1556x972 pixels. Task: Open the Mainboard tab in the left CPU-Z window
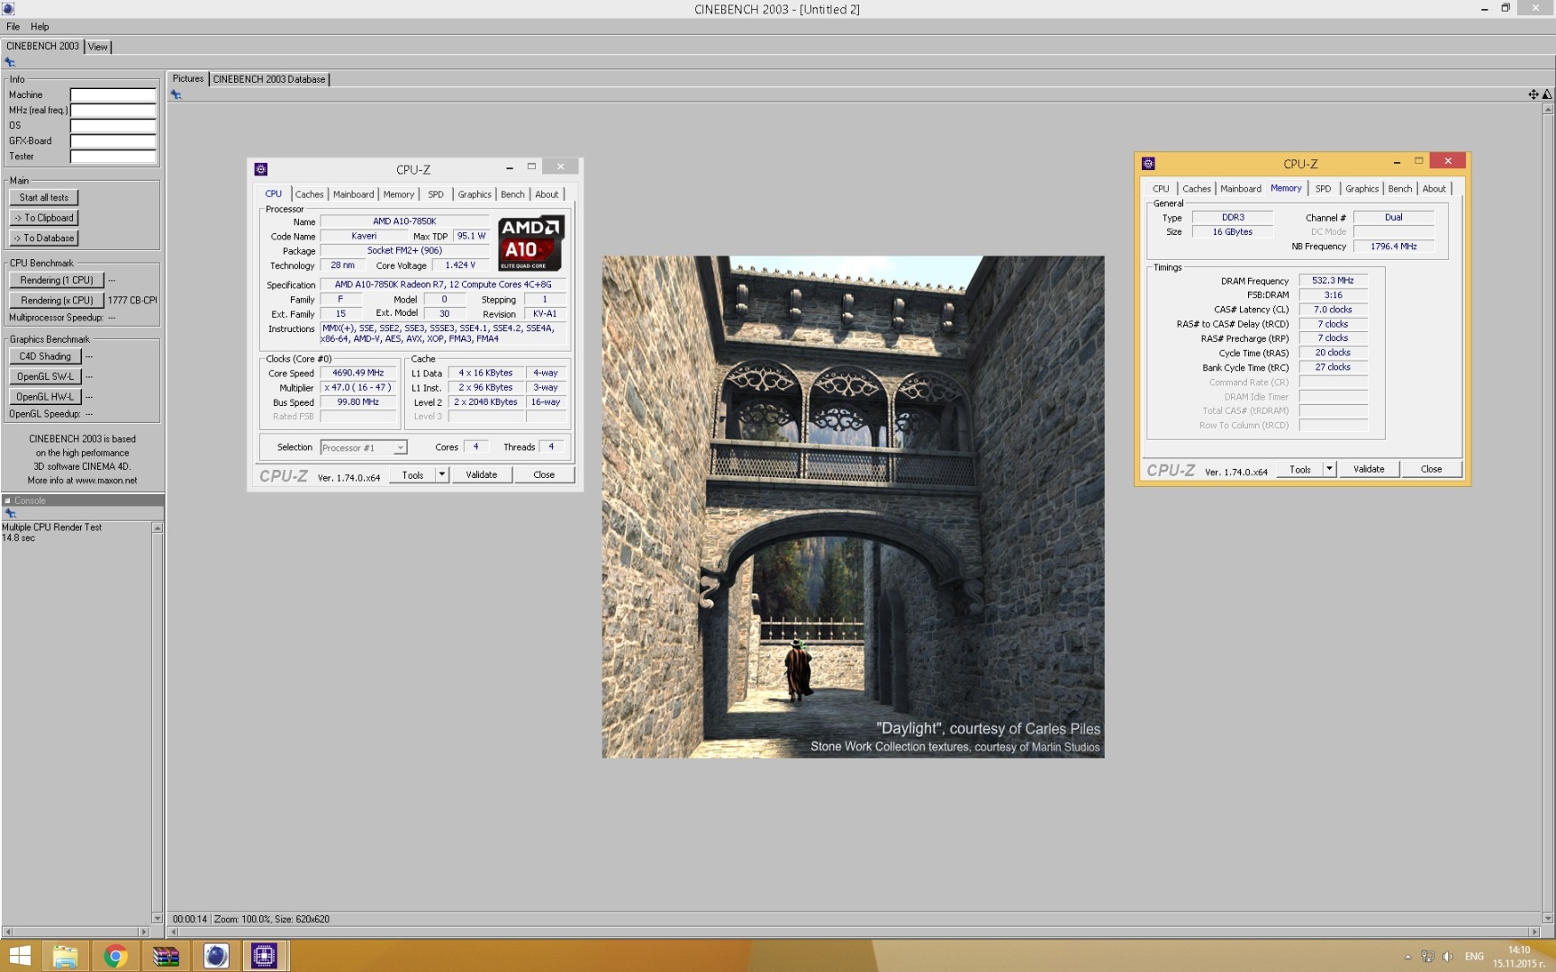353,194
